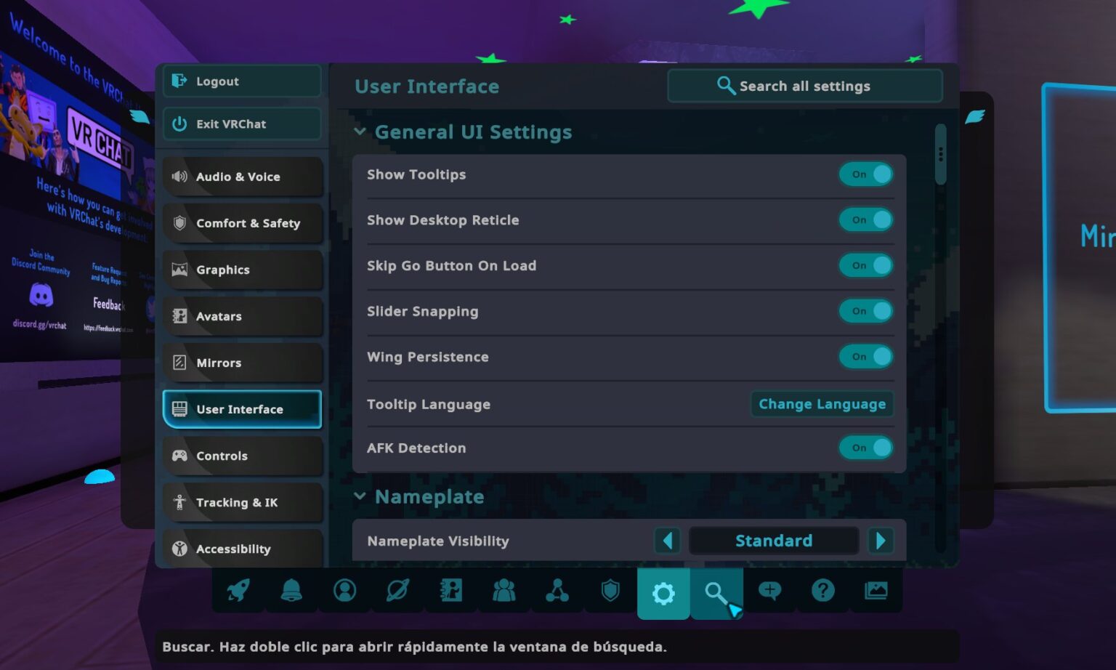Turn off Show Tooltips toggle
The width and height of the screenshot is (1116, 670).
(866, 174)
